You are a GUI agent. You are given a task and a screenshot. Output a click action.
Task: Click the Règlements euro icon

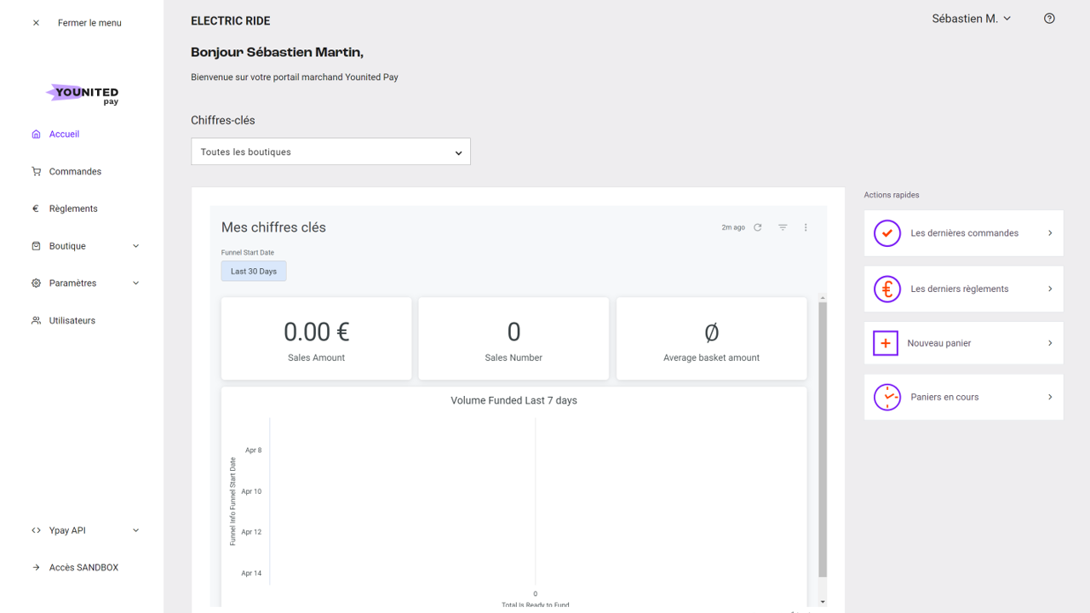pos(36,209)
